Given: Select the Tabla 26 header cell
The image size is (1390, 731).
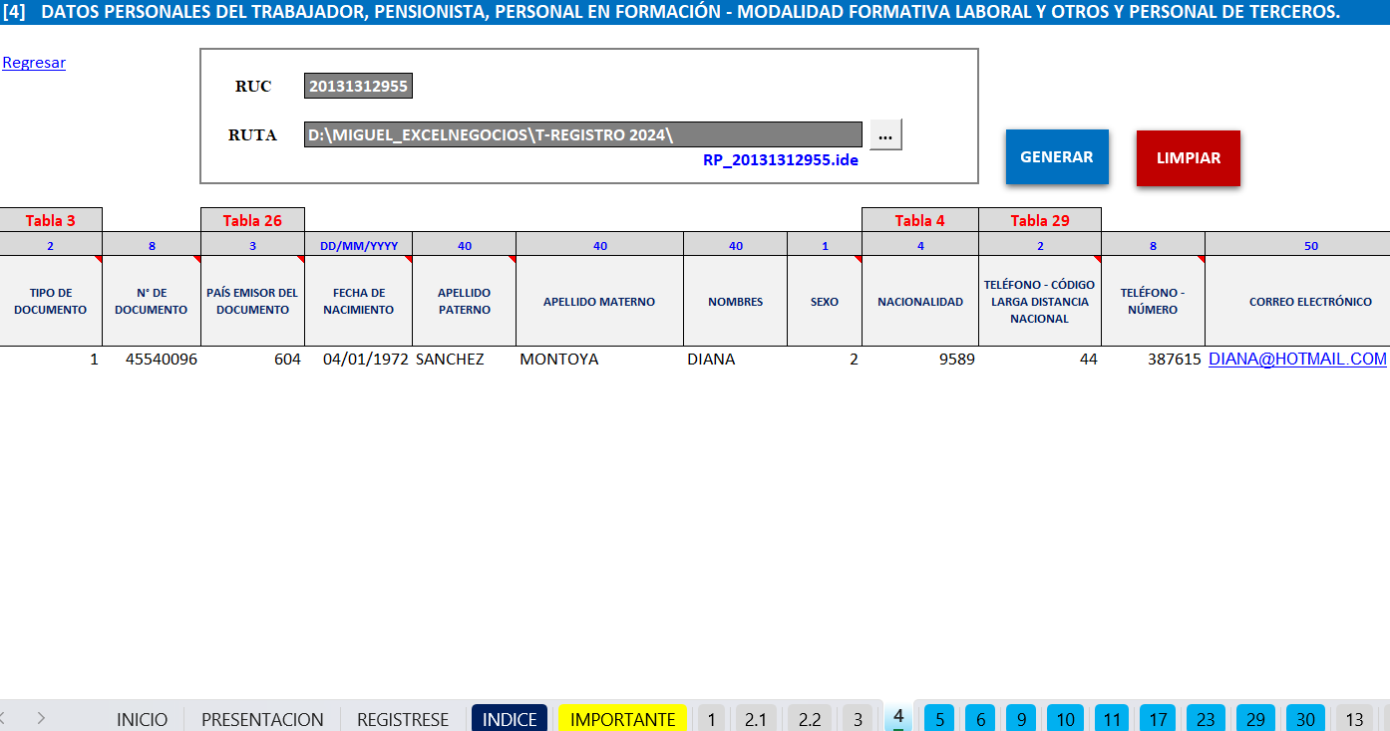Looking at the screenshot, I should point(252,220).
